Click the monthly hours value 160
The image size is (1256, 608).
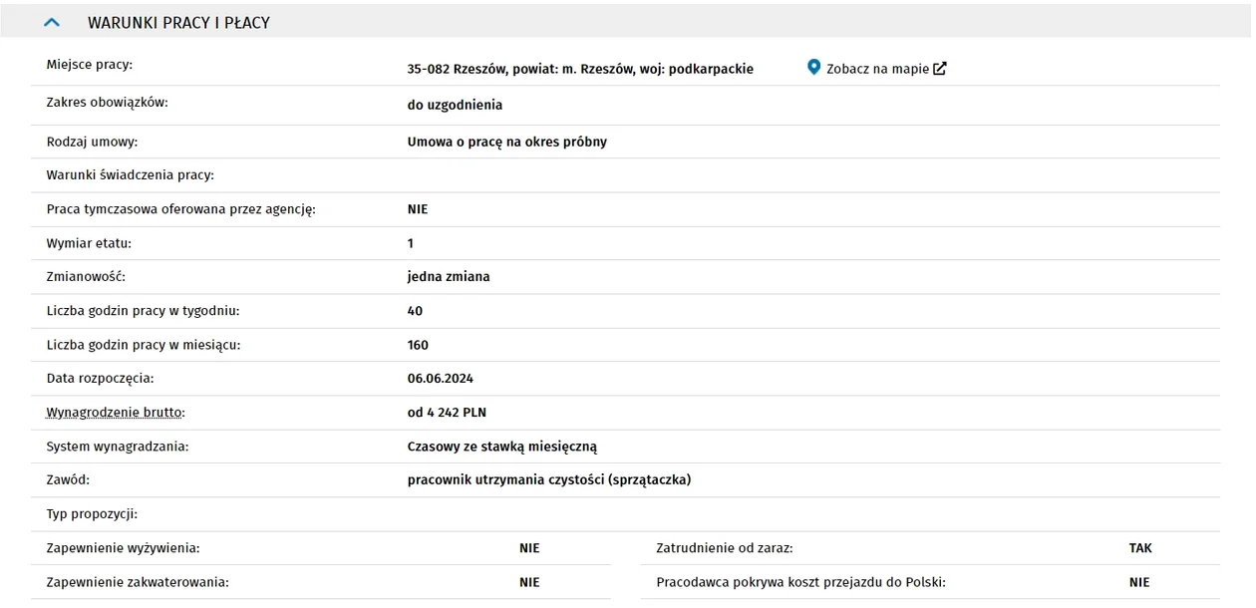pyautogui.click(x=418, y=345)
